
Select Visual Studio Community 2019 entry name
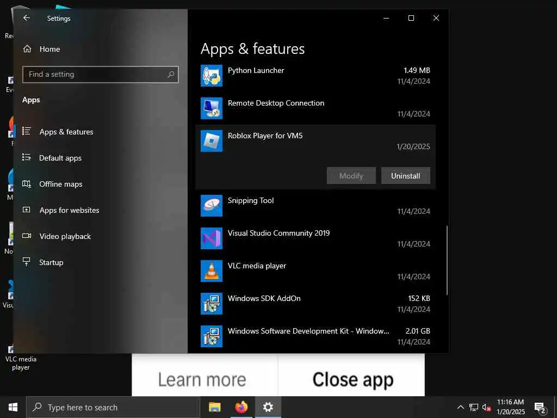278,233
